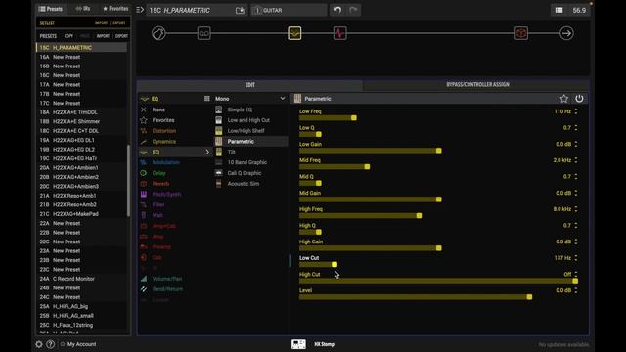Toggle the preset panel collapse arrow icon
This screenshot has height=352, width=626.
point(140,10)
